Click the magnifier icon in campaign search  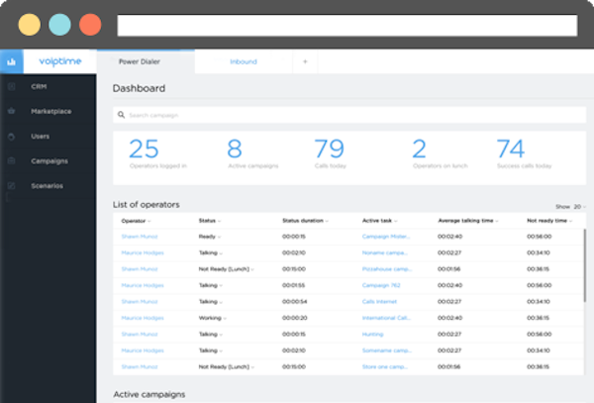point(122,116)
